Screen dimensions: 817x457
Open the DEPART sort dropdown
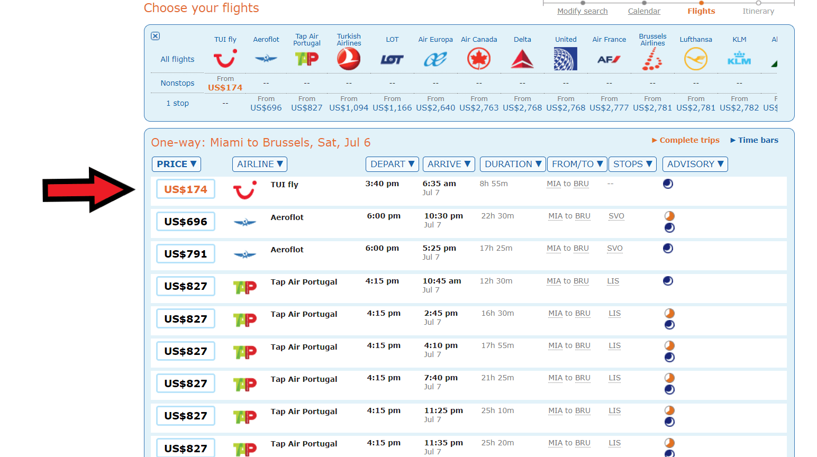coord(392,164)
